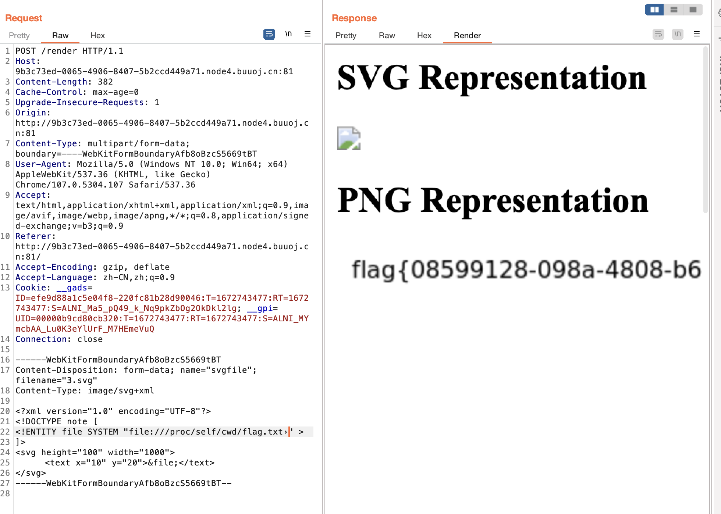
Task: Click the Accept-Encoding: gzip, deflate line
Action: (92, 267)
